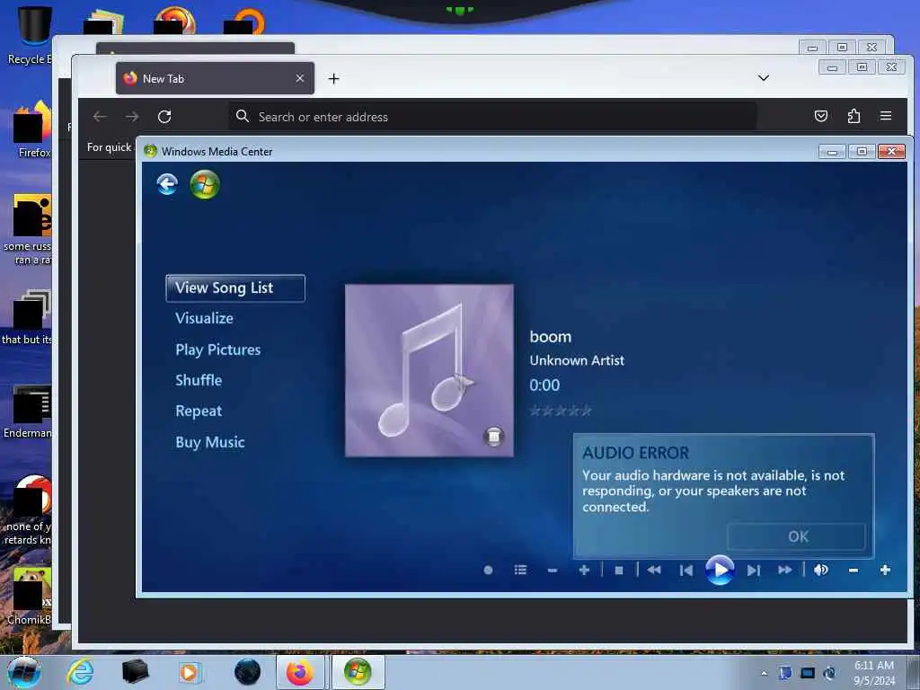
Task: Open Firefox Pocket save icon
Action: click(821, 116)
